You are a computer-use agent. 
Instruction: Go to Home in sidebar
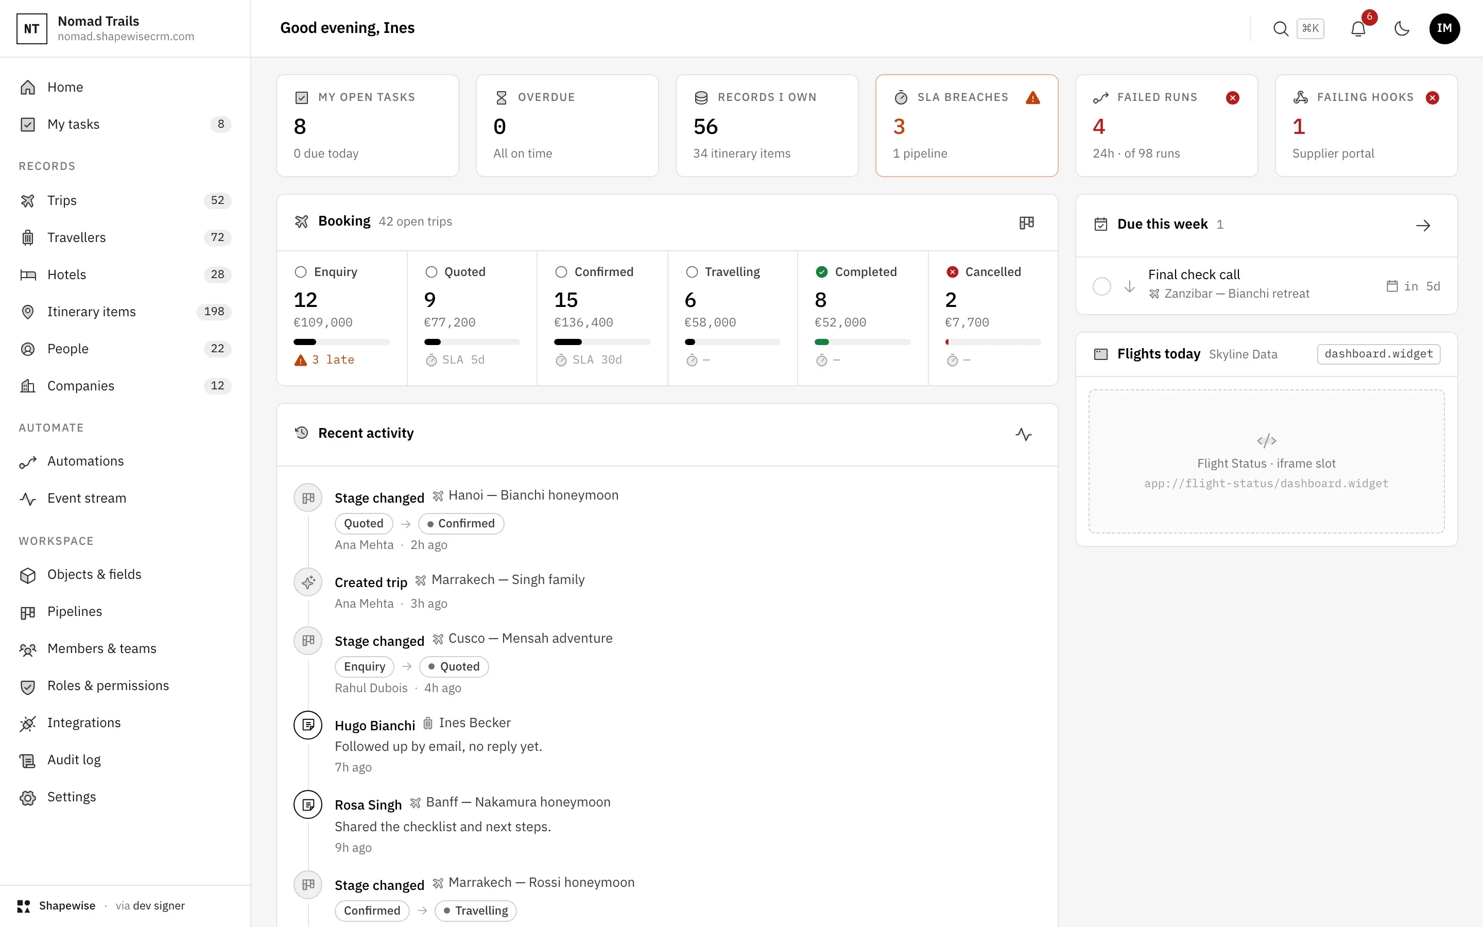tap(125, 87)
